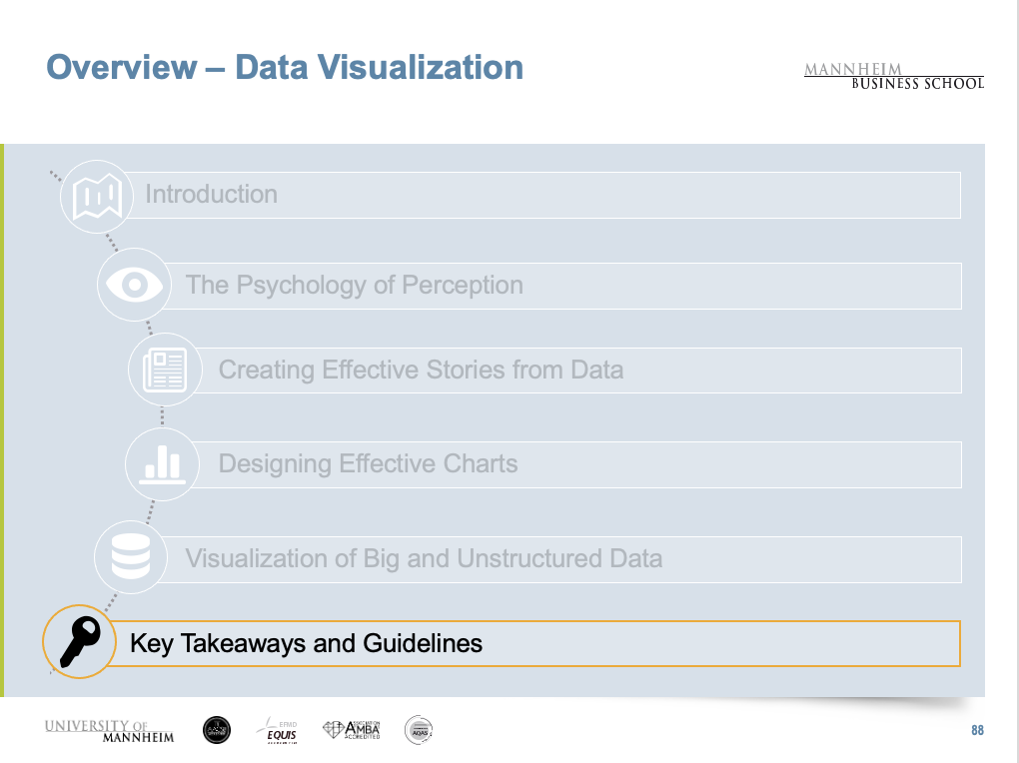Click the black key icon for Key Takeaways
Image resolution: width=1019 pixels, height=763 pixels.
tap(80, 642)
